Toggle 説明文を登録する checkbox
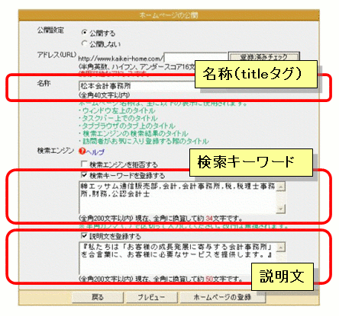Viewport: 339px width, 316px height. click(x=84, y=236)
